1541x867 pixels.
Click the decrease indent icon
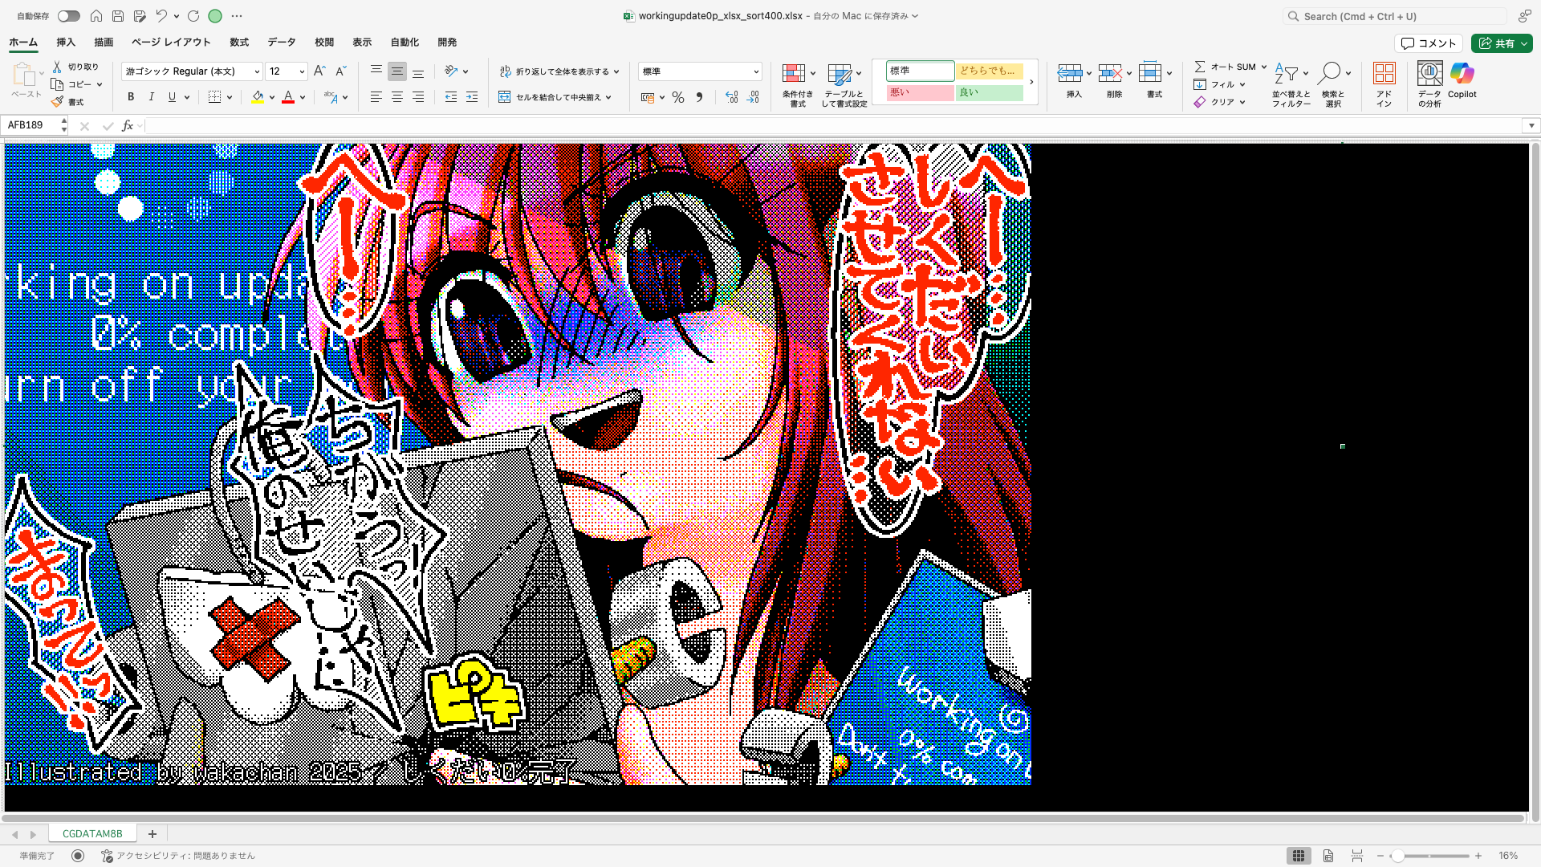pos(451,97)
